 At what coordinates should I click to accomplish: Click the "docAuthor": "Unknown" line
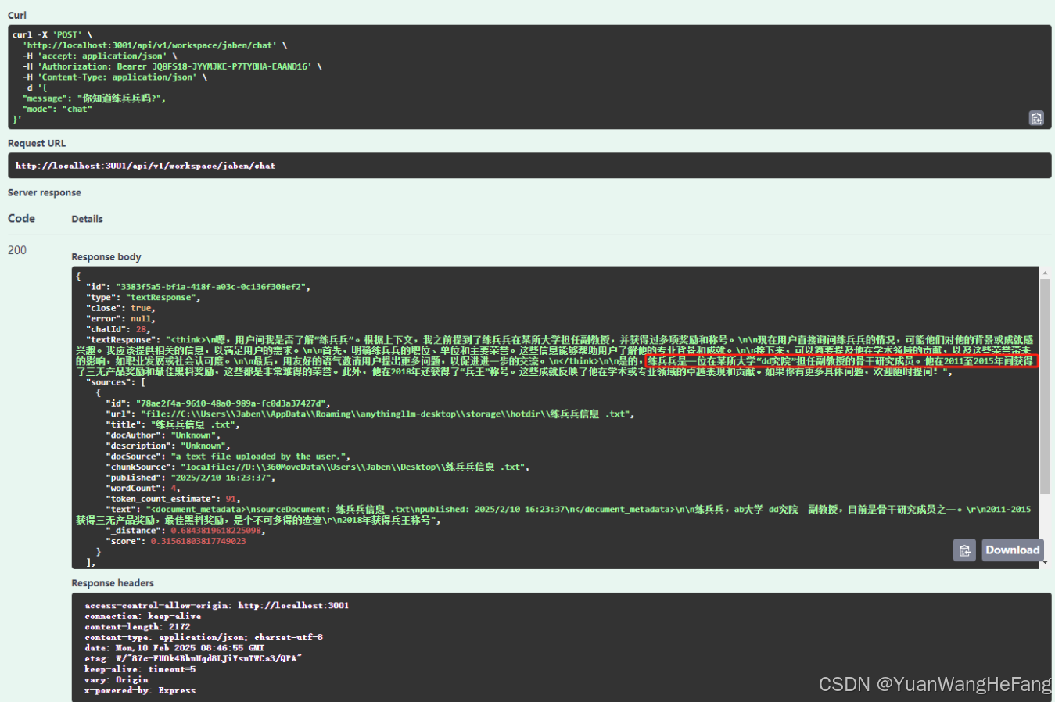pyautogui.click(x=163, y=435)
